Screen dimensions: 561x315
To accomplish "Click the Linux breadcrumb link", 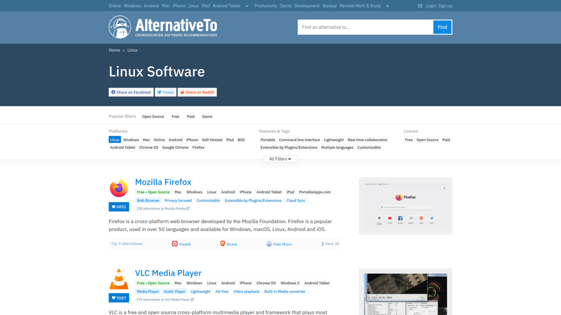I will tap(132, 50).
